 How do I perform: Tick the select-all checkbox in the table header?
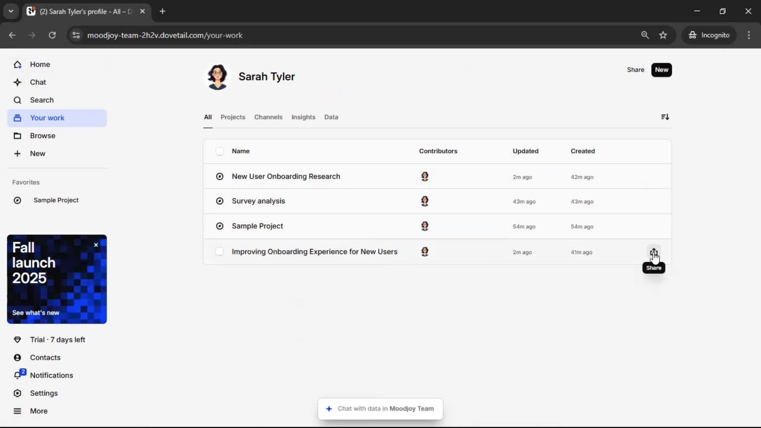pyautogui.click(x=220, y=151)
